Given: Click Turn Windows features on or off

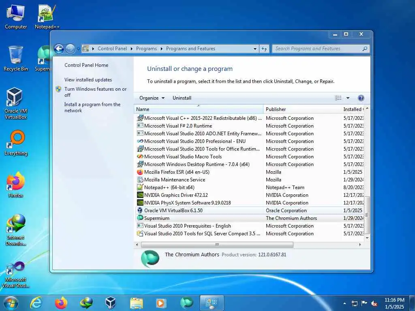Looking at the screenshot, I should (95, 92).
